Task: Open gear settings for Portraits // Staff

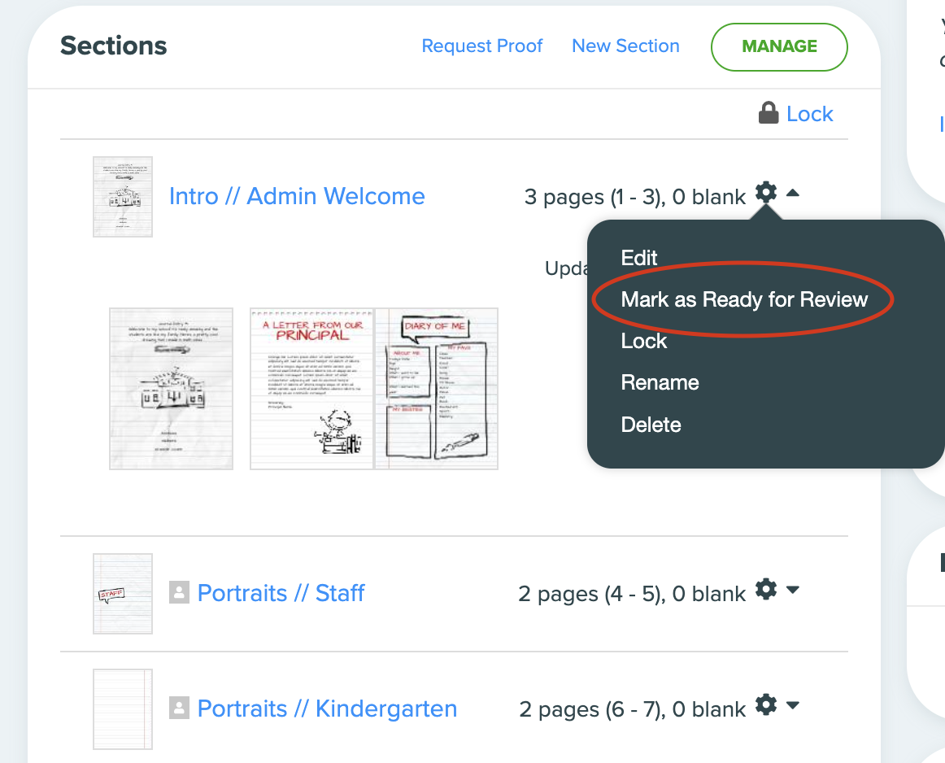Action: (x=766, y=590)
